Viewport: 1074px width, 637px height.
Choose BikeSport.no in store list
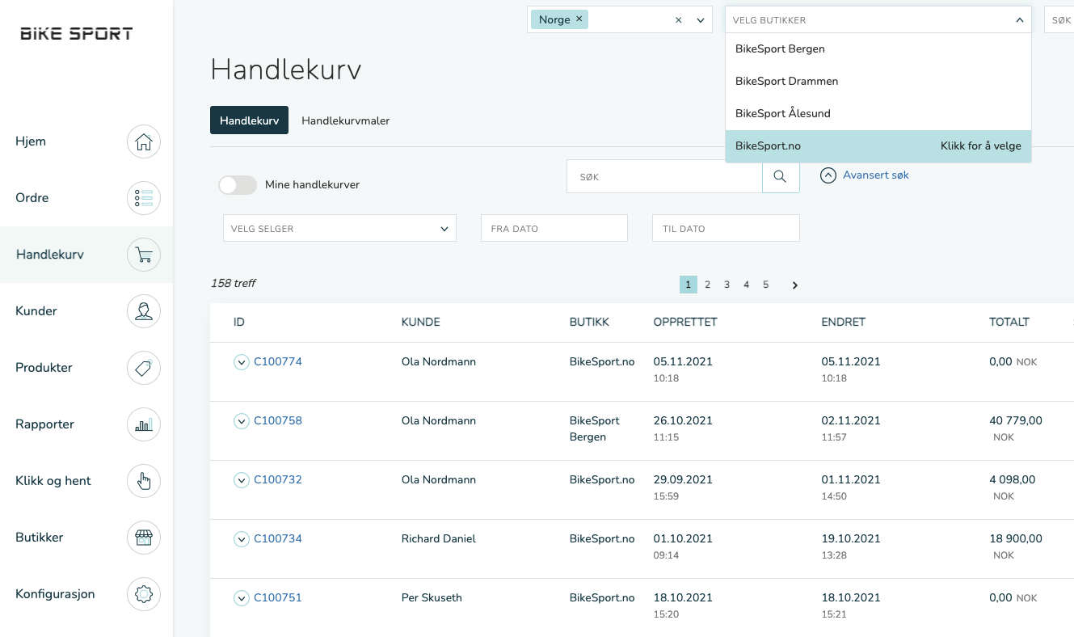(878, 146)
